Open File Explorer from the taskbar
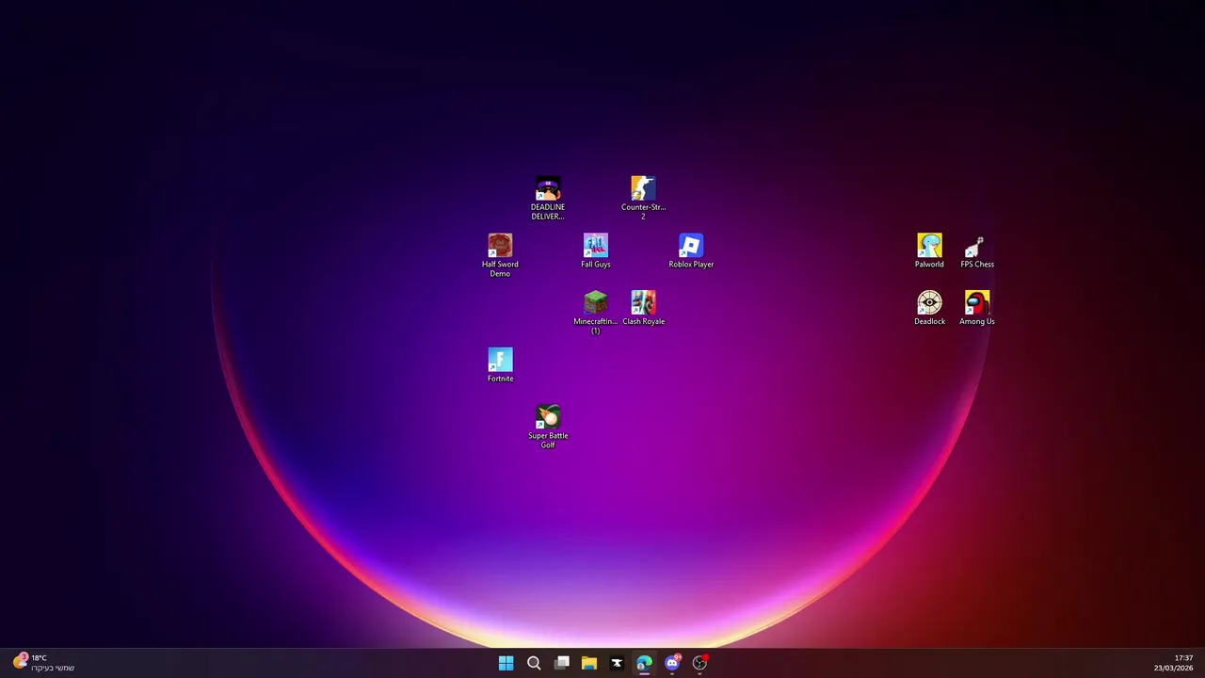Viewport: 1205px width, 678px height. 589,663
